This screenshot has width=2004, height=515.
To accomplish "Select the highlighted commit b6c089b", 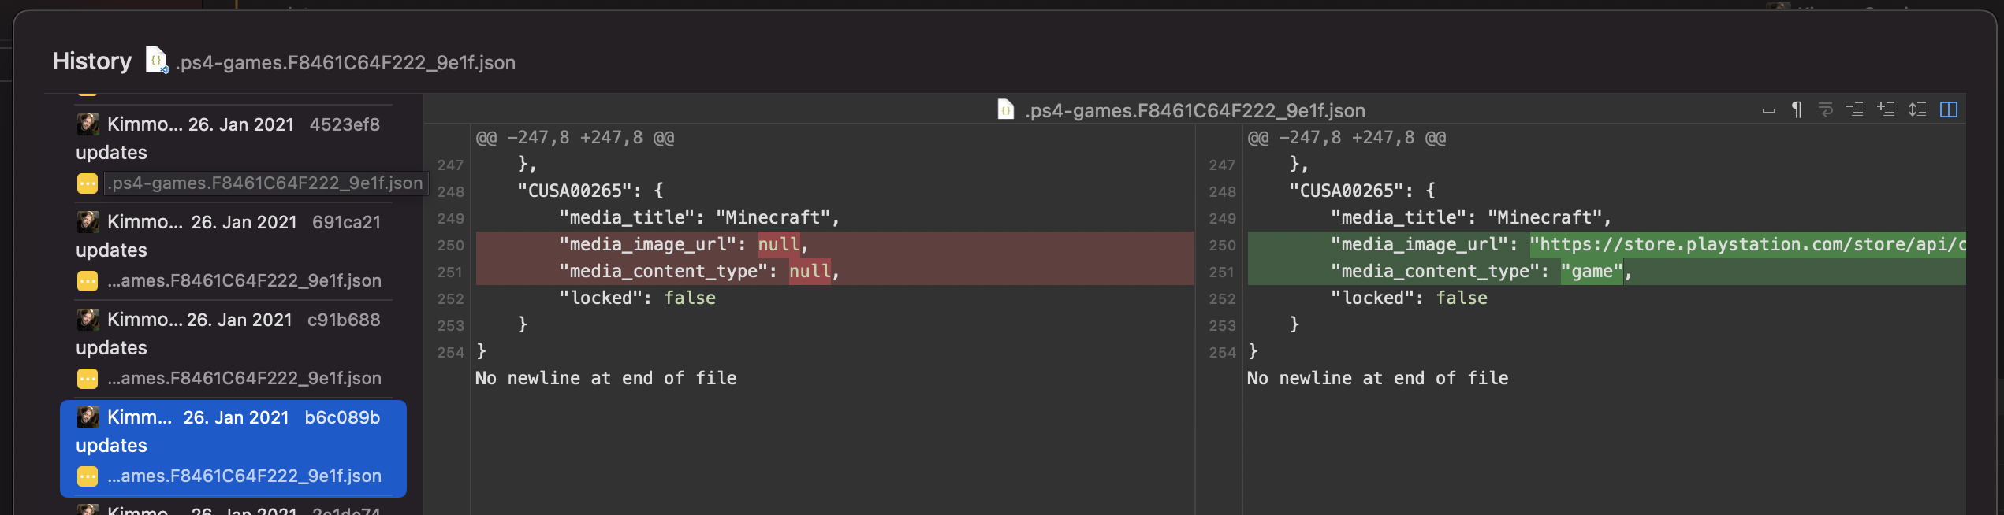I will pyautogui.click(x=233, y=449).
